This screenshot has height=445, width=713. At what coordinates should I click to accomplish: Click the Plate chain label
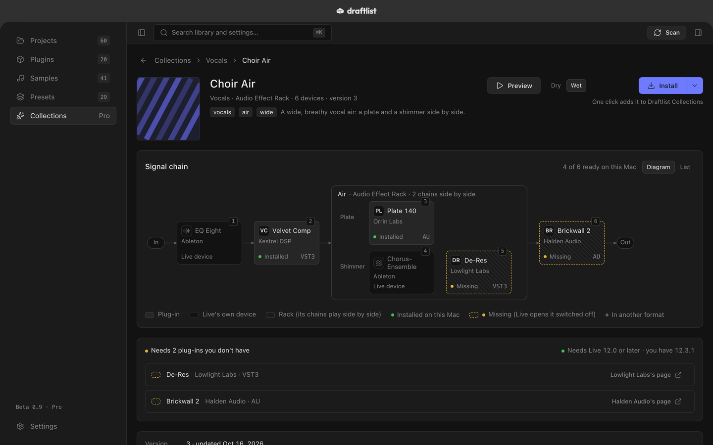point(347,217)
